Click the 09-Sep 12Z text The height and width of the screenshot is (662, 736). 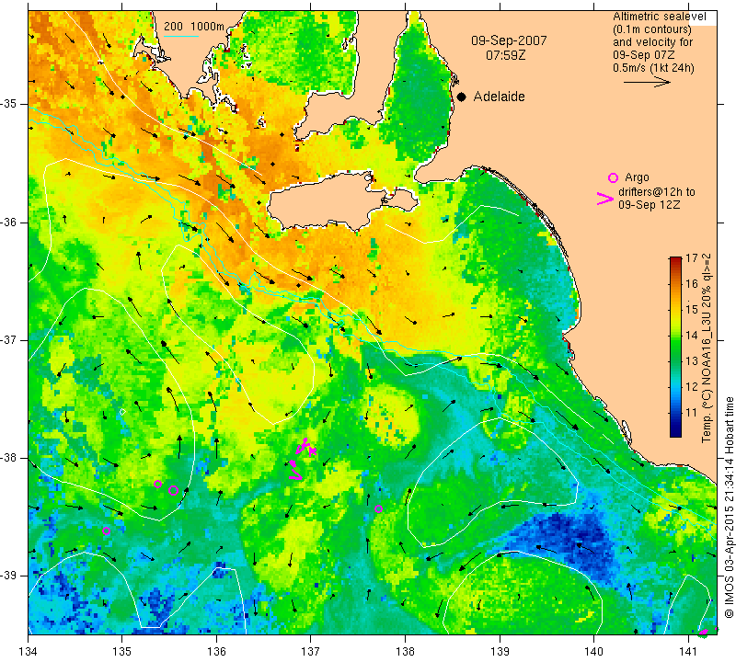(x=650, y=205)
